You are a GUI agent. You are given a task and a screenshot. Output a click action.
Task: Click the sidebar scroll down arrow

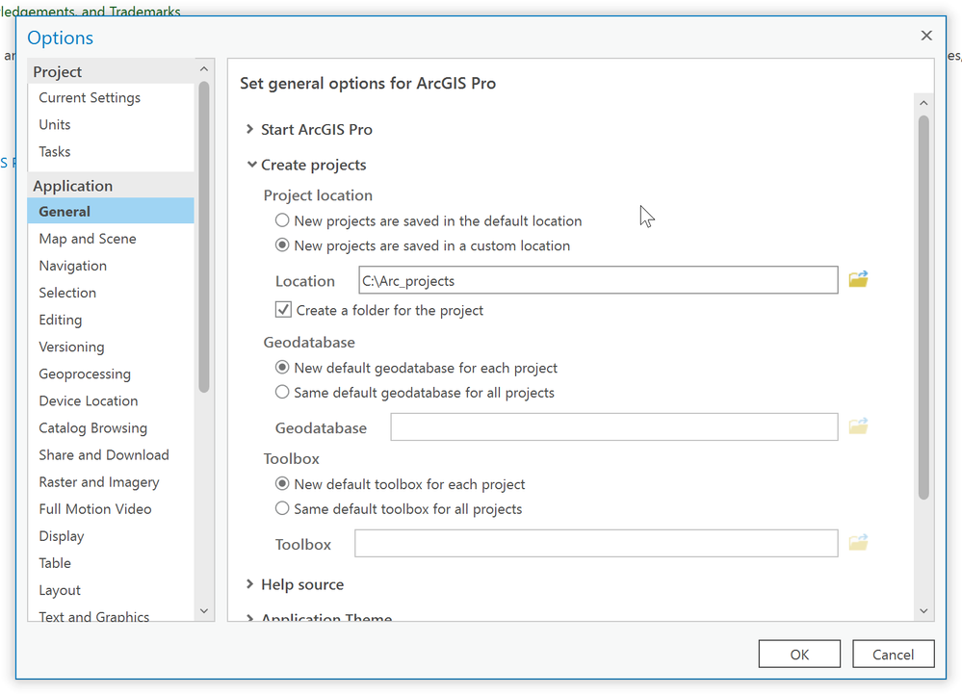203,610
